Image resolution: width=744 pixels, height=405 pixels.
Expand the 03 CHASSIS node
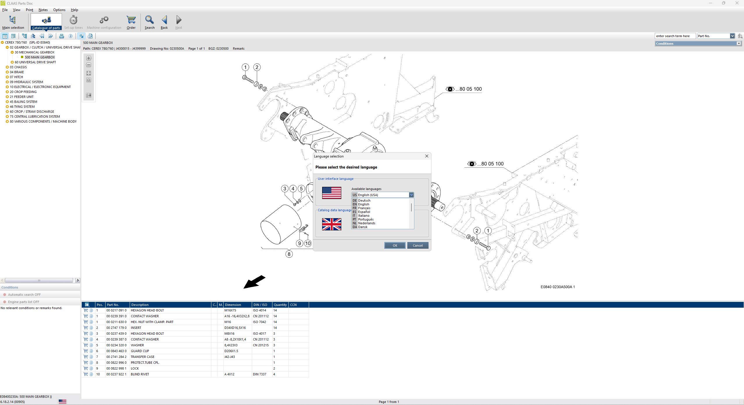pyautogui.click(x=7, y=67)
